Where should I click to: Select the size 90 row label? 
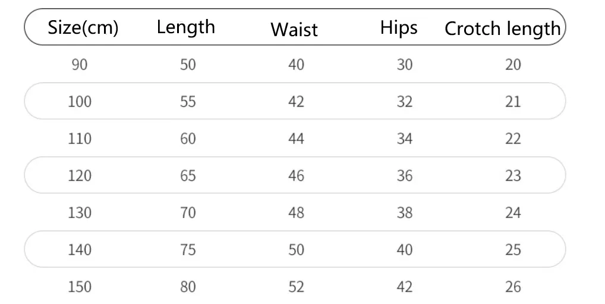pos(79,65)
